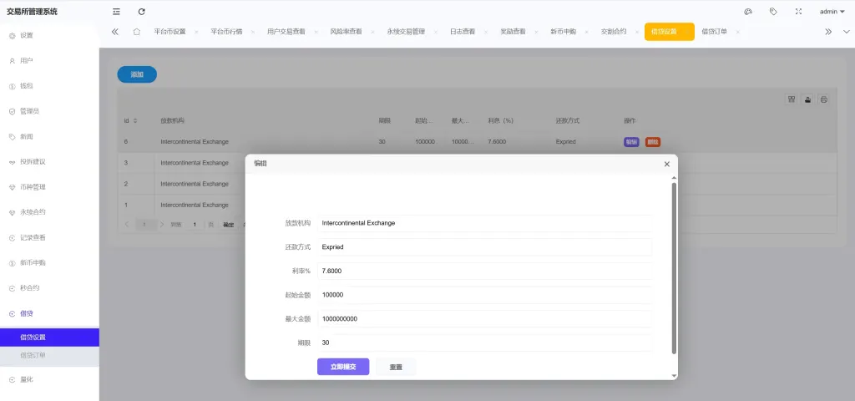Open 记录查看 in the sidebar
Viewport: 855px width, 401px height.
pyautogui.click(x=49, y=238)
